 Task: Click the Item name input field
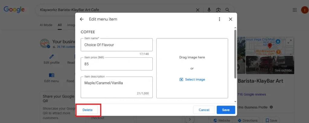(x=117, y=45)
